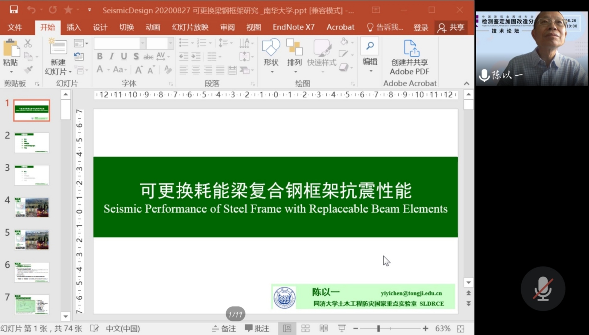
Task: Click the Share button
Action: 451,27
